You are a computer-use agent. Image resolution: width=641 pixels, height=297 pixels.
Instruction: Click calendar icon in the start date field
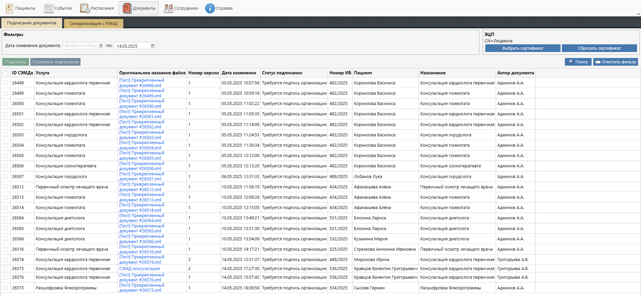click(x=101, y=46)
